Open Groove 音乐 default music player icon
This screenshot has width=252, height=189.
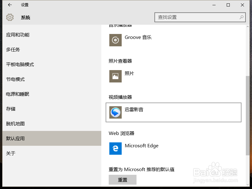(115, 40)
